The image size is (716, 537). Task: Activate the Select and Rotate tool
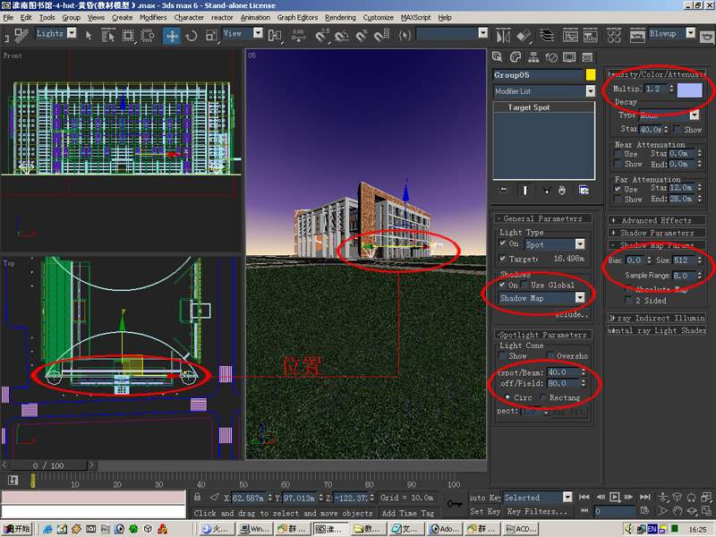(192, 36)
